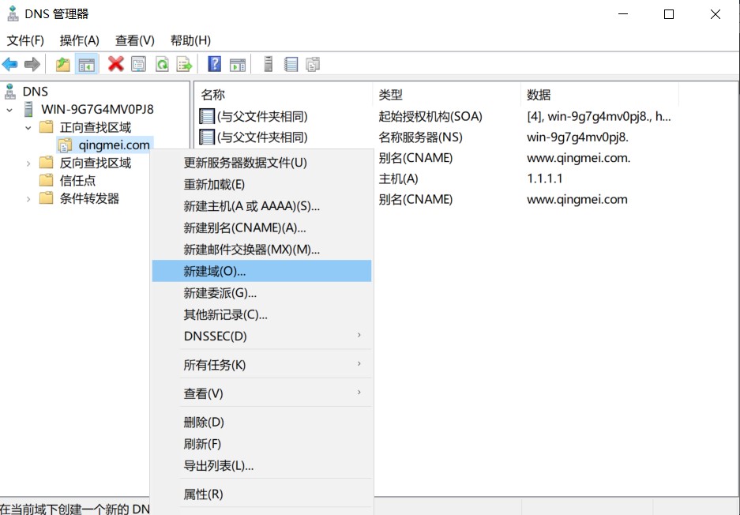Expand the 条件转发器 tree node
This screenshot has height=515, width=740.
point(28,199)
